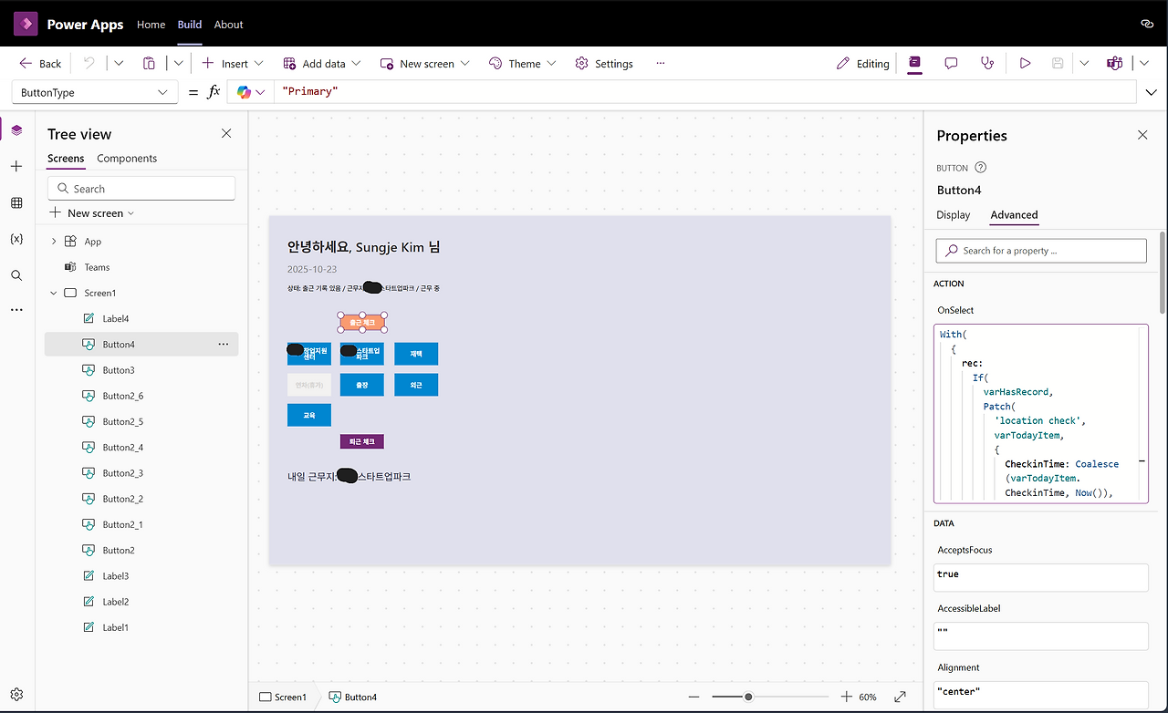Select Label4 in the tree
Viewport: 1168px width, 713px height.
(116, 318)
